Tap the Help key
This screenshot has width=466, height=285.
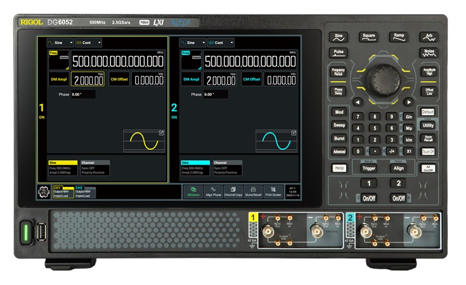pos(339,168)
